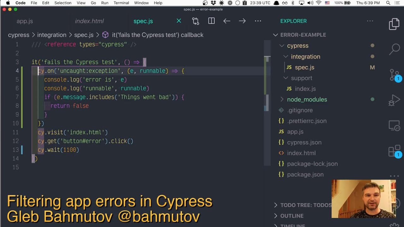Screen dimensions: 404x227
Task: Click line number 11 in the gutter
Action: (15, 132)
